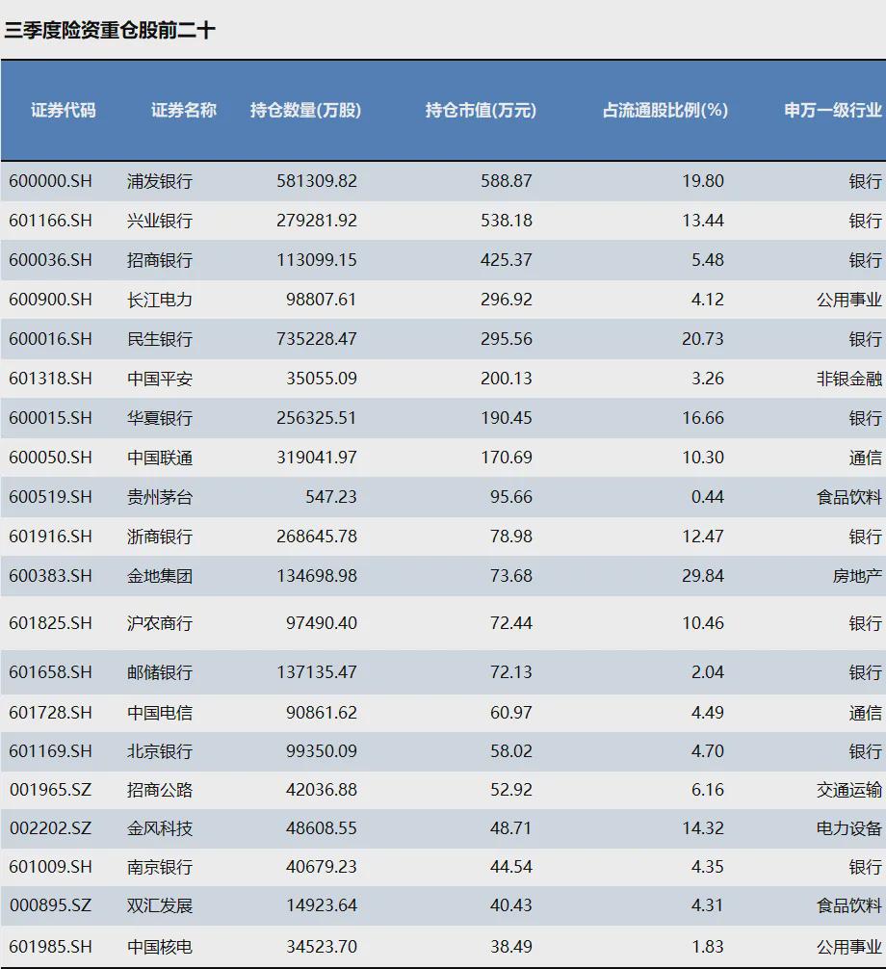This screenshot has width=886, height=969.
Task: Click holding quantity 279281.92
Action: (316, 221)
